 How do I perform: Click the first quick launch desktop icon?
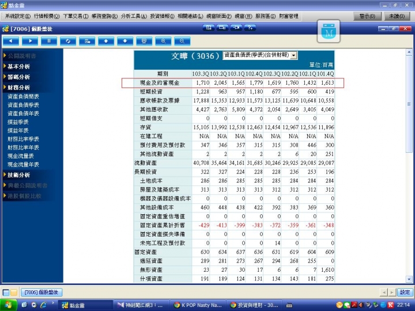coord(24,305)
